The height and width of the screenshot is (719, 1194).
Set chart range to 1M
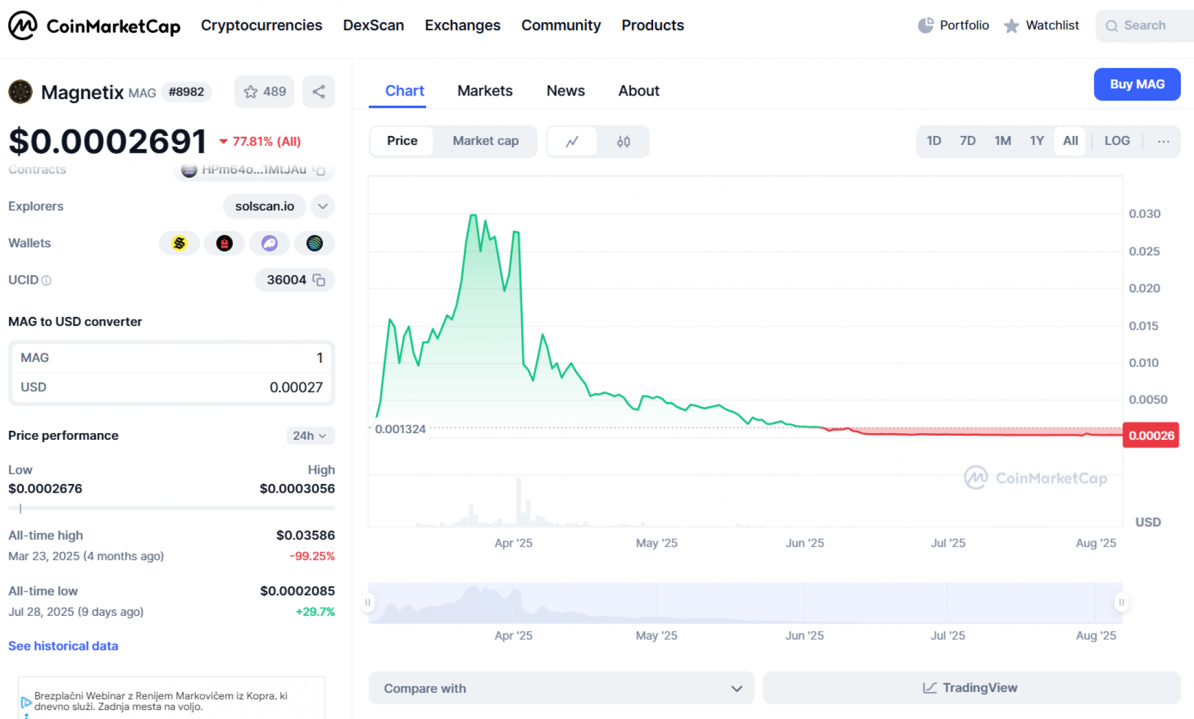coord(1002,141)
